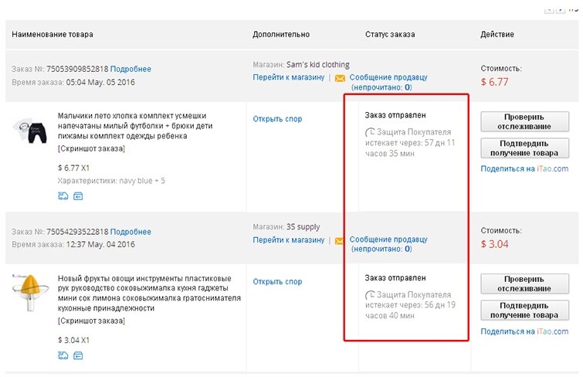Select the $ 3.04 X1 price line
Viewport: 583px width, 377px height.
pyautogui.click(x=73, y=340)
